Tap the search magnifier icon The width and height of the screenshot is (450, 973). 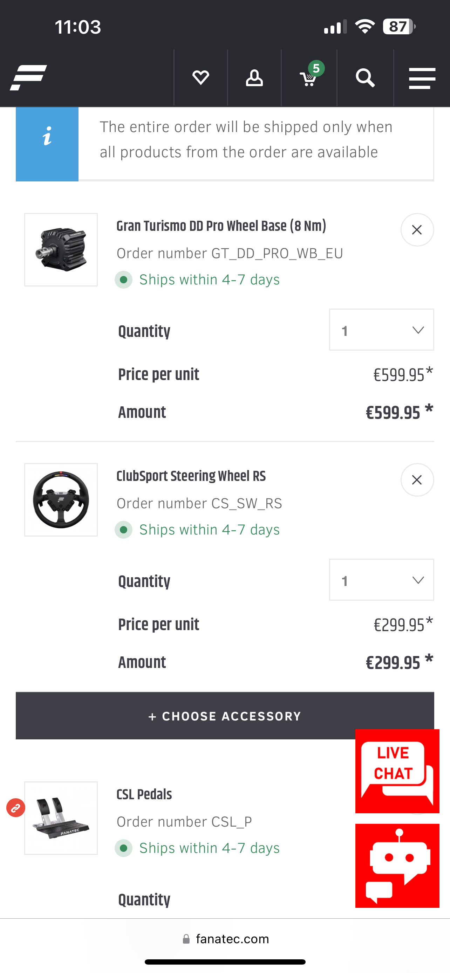(x=365, y=78)
